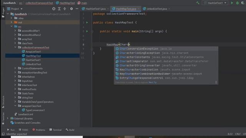Click the tool windows quick access icon
The image size is (246, 138).
point(3,134)
